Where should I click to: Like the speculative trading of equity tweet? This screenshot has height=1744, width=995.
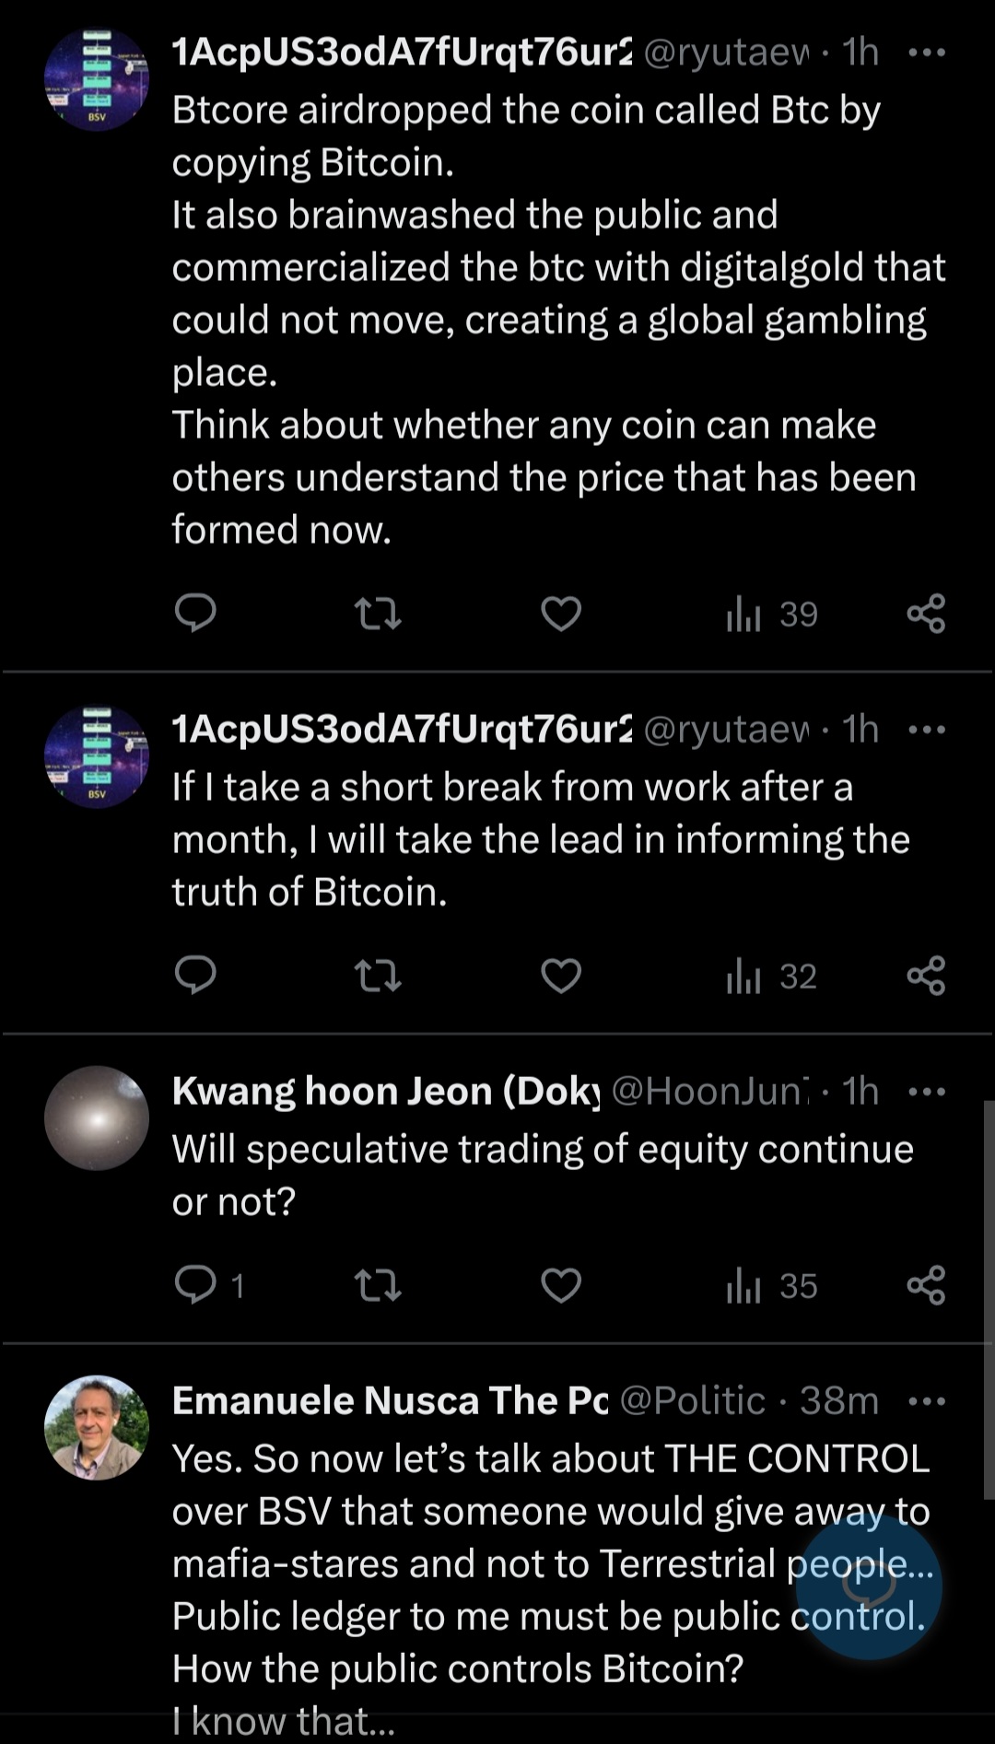click(561, 1285)
